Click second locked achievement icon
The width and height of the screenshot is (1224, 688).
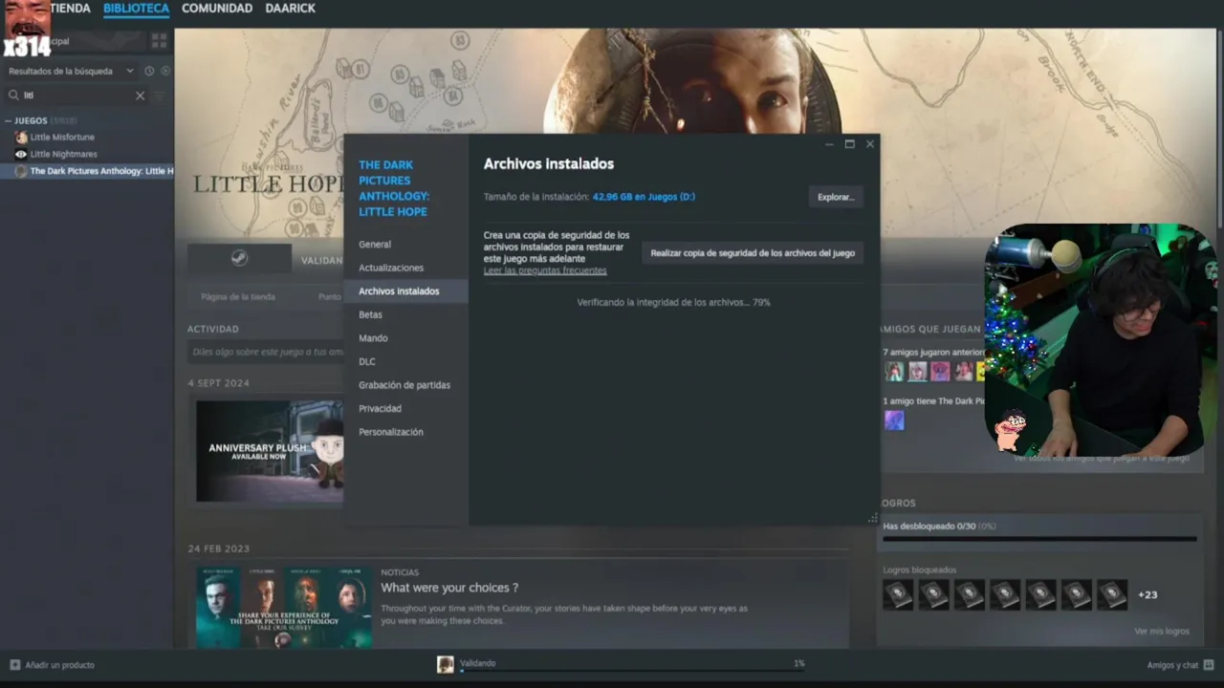[933, 594]
